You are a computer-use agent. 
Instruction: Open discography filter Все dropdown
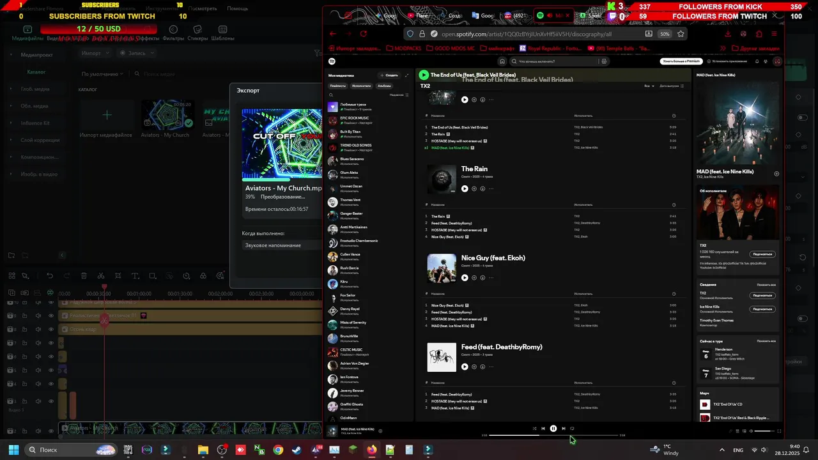click(x=649, y=86)
